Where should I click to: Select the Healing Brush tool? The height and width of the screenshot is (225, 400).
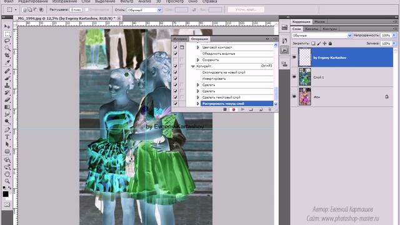7,71
